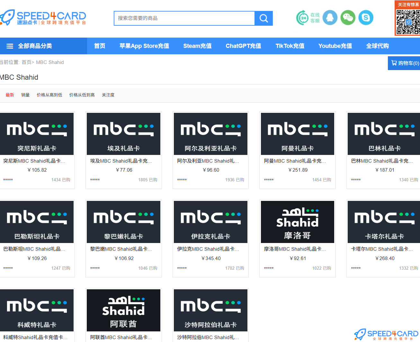Click 伊拉克MBC Shahid title link
420x342 pixels.
[208, 249]
